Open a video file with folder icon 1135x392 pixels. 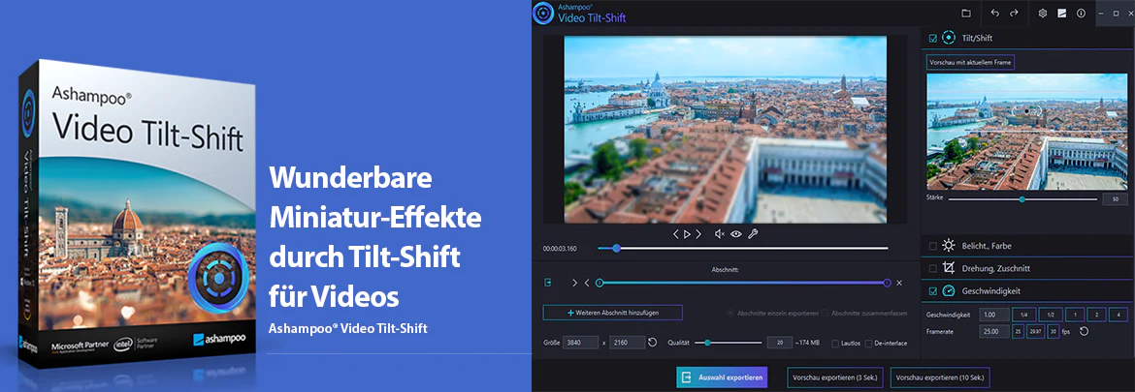point(965,13)
